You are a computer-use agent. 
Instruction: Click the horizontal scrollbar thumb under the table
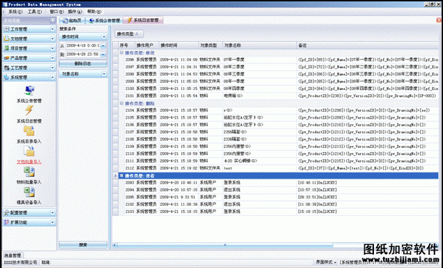point(225,245)
